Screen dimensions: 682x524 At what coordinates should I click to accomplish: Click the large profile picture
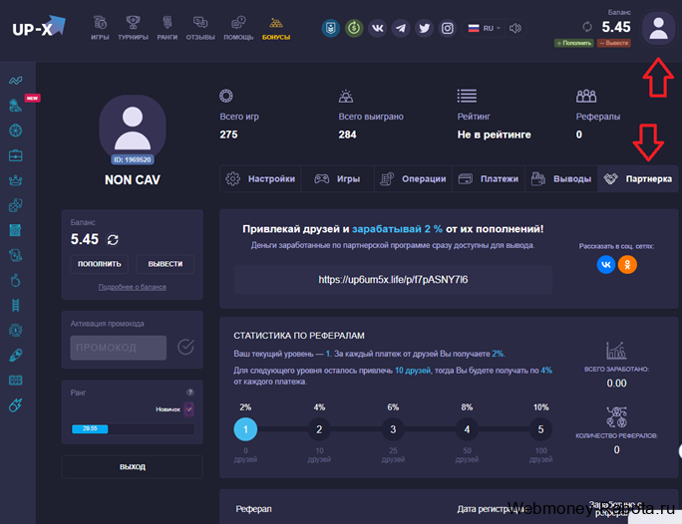coord(133,128)
